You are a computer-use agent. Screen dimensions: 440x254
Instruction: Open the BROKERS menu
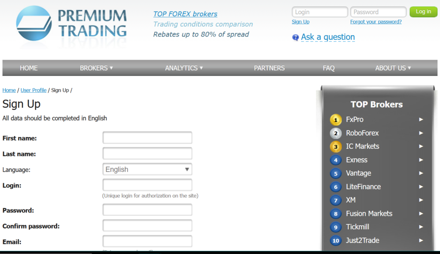click(96, 68)
